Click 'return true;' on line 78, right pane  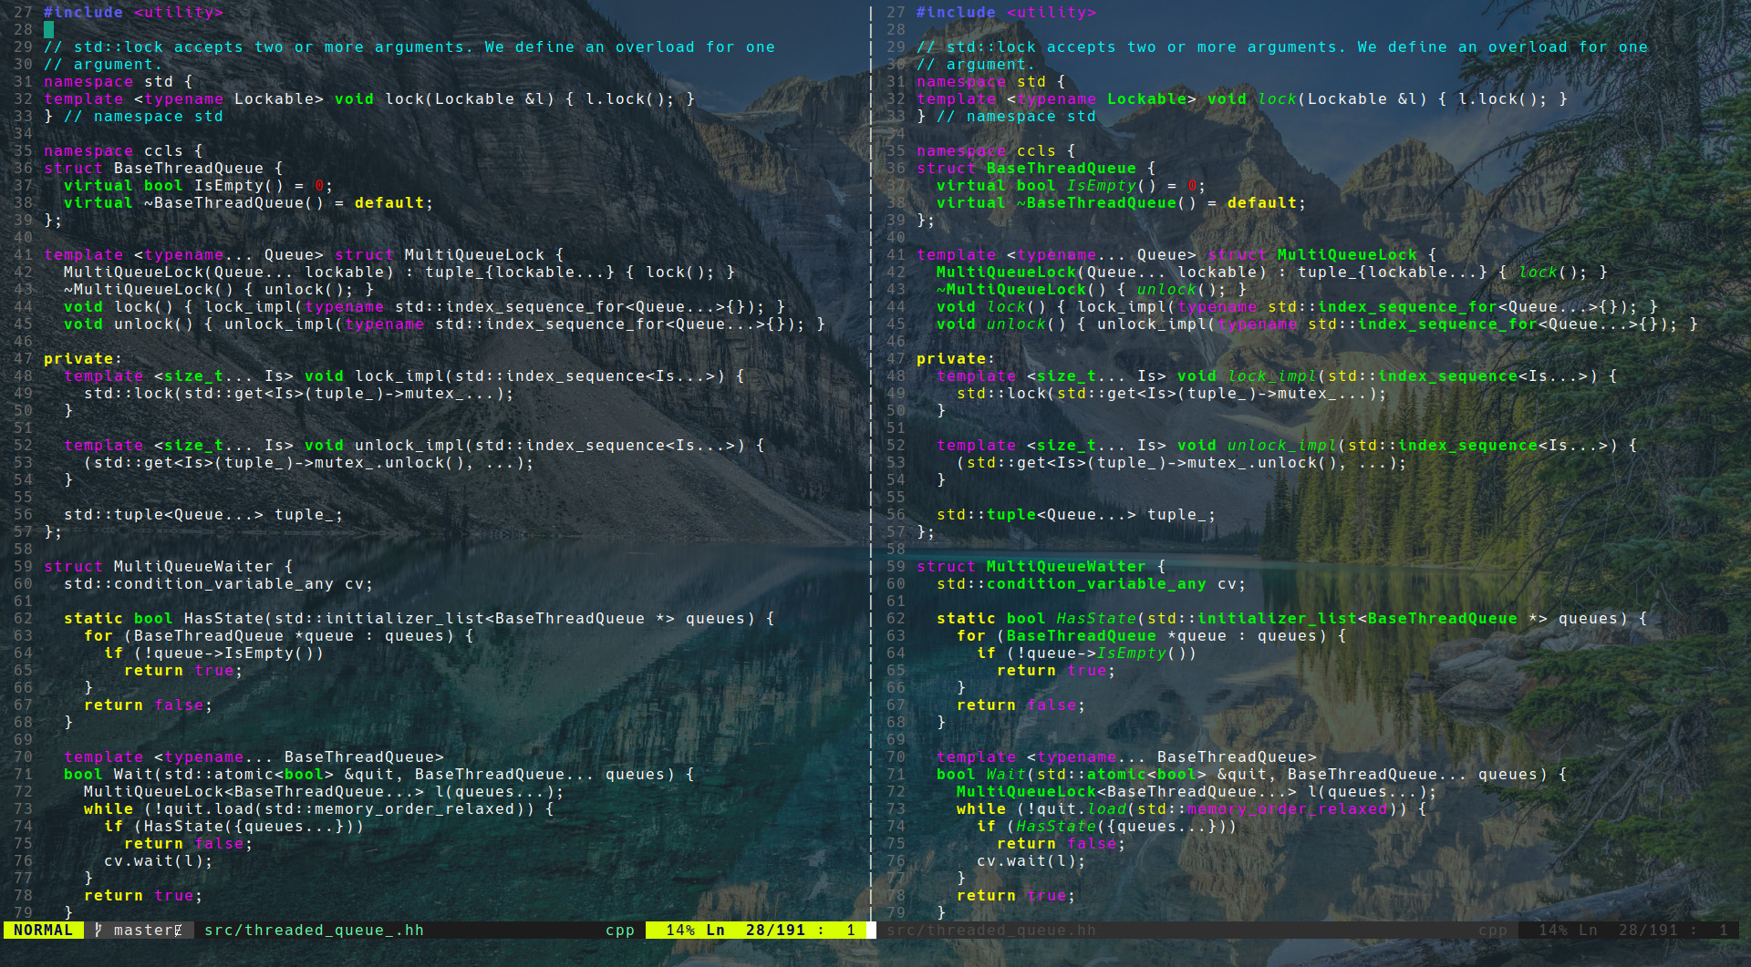click(x=1016, y=895)
